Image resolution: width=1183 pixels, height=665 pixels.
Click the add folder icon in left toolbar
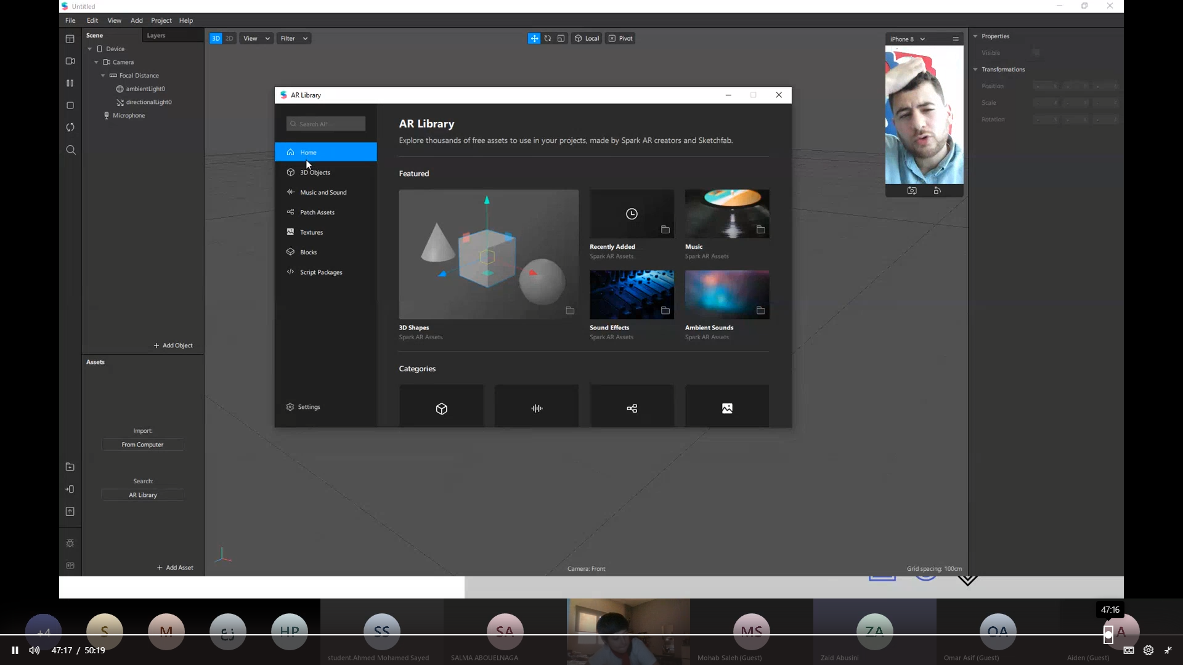coord(70,467)
